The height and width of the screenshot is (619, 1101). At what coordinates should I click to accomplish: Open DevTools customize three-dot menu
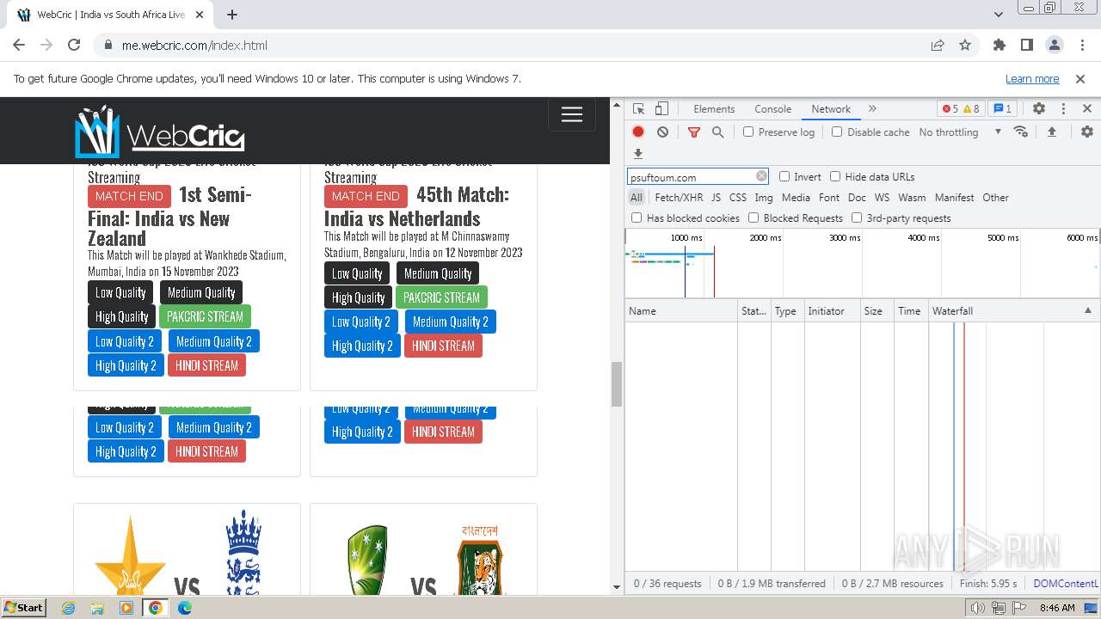point(1063,109)
